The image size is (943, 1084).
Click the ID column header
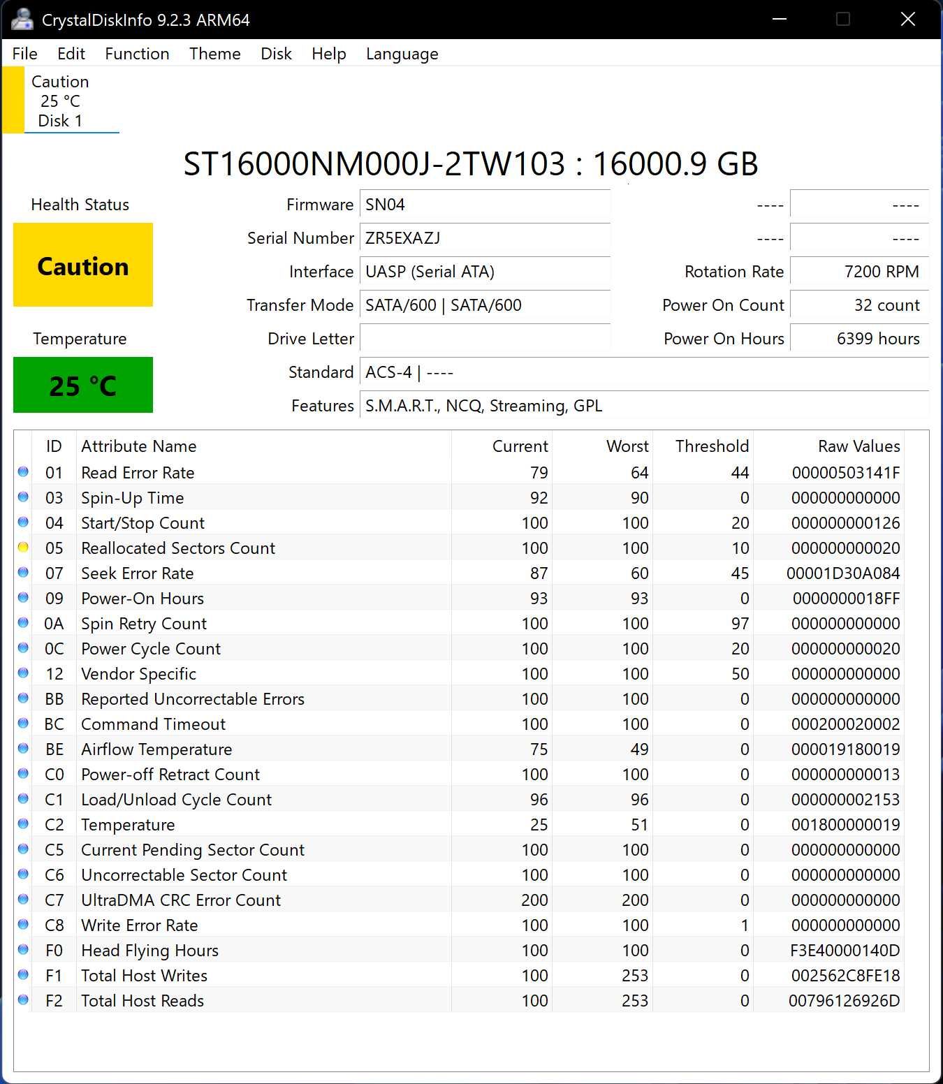click(54, 446)
